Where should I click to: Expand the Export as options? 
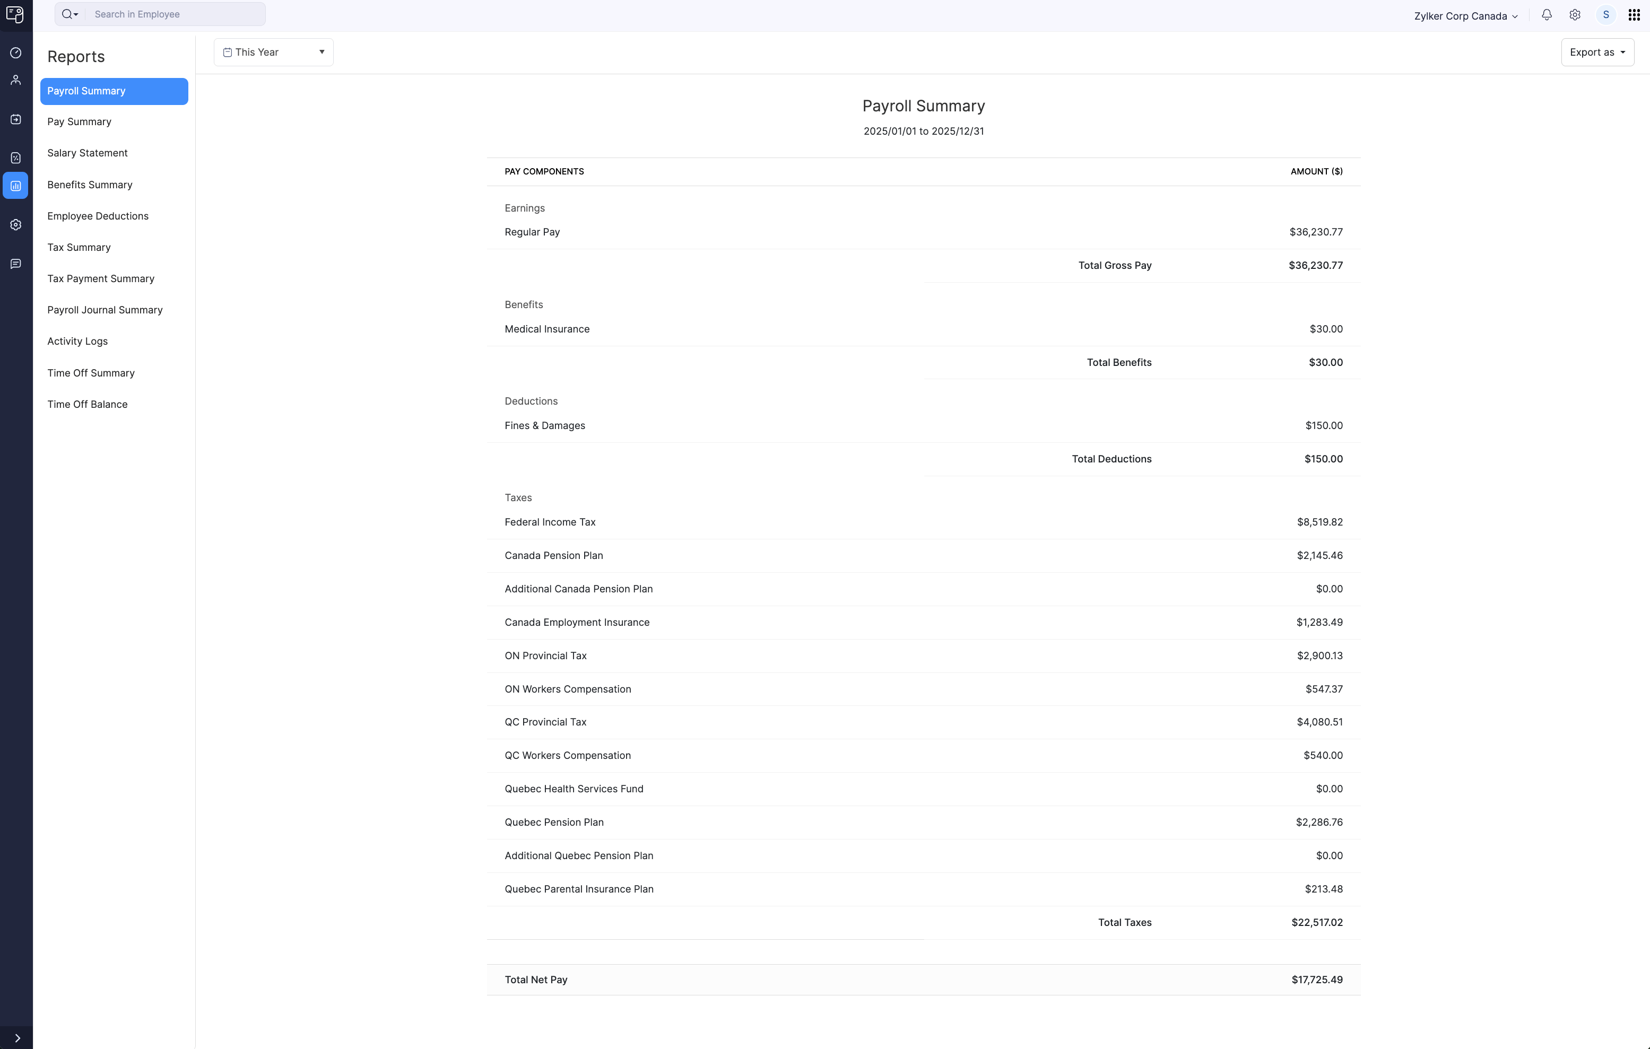coord(1598,51)
